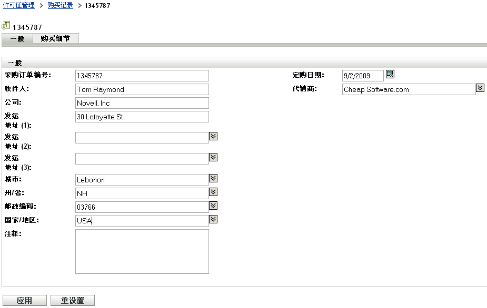Screen dimensions: 487x308
Task: Go to 许可证管理 breadcrumb link
Action: (x=19, y=5)
